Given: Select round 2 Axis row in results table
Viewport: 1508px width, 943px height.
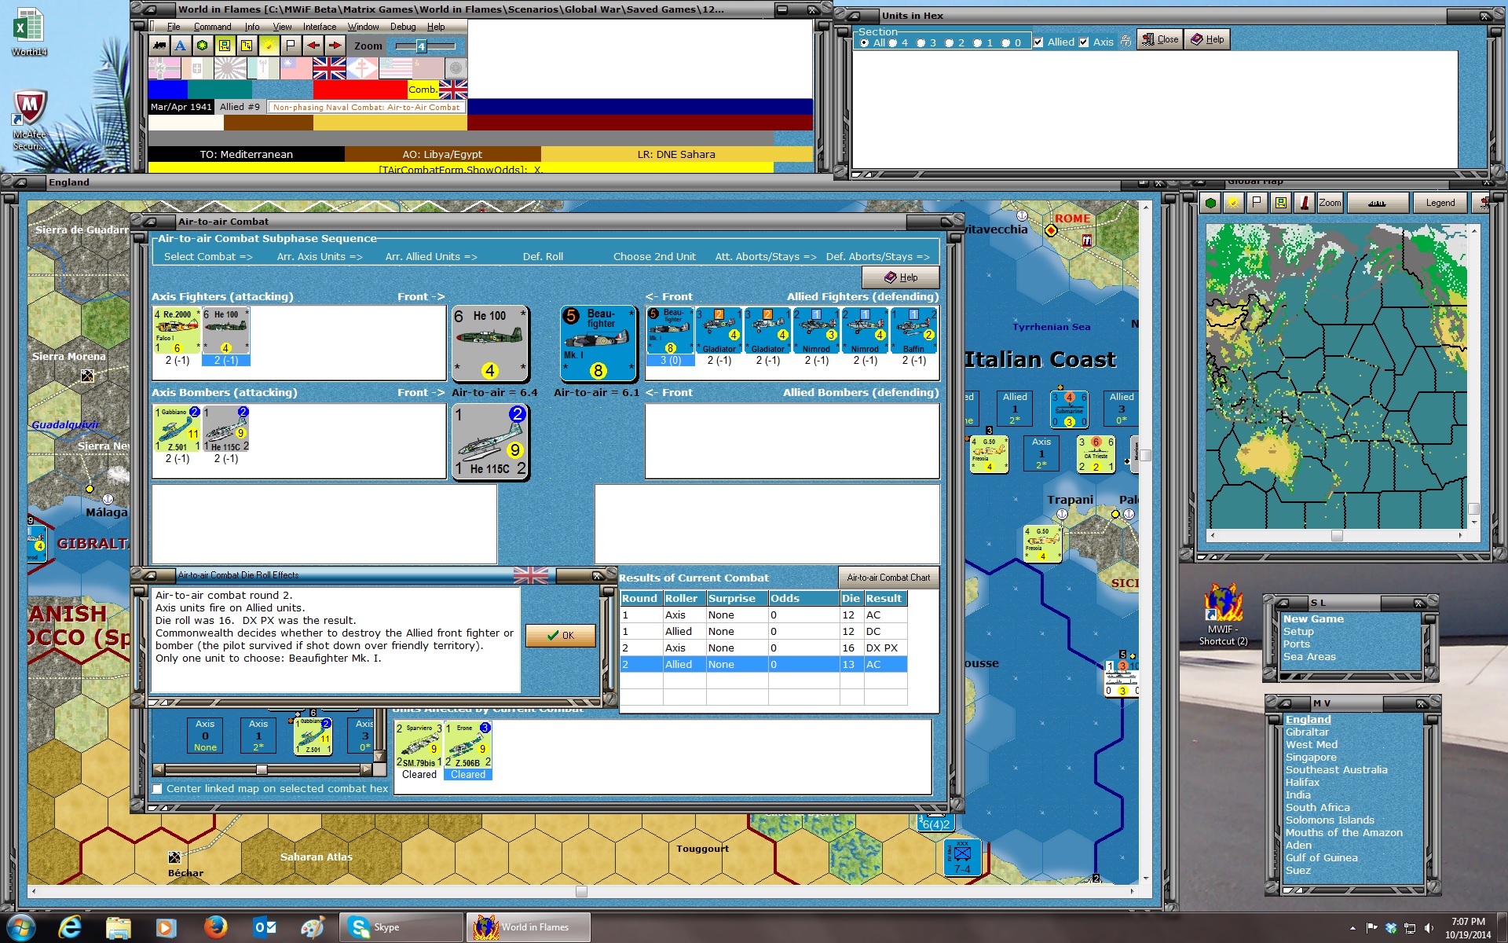Looking at the screenshot, I should click(763, 648).
